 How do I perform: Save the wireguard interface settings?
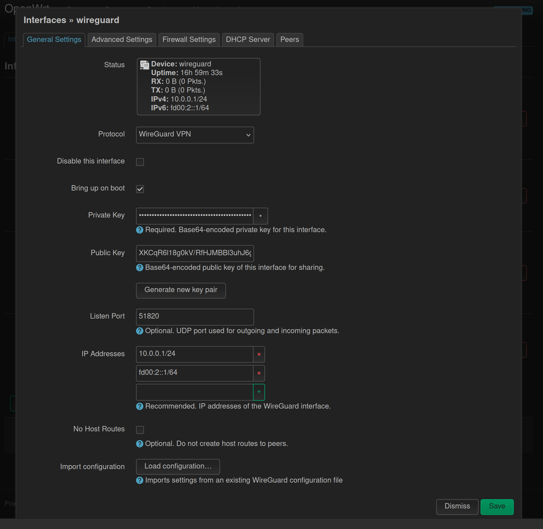[497, 507]
